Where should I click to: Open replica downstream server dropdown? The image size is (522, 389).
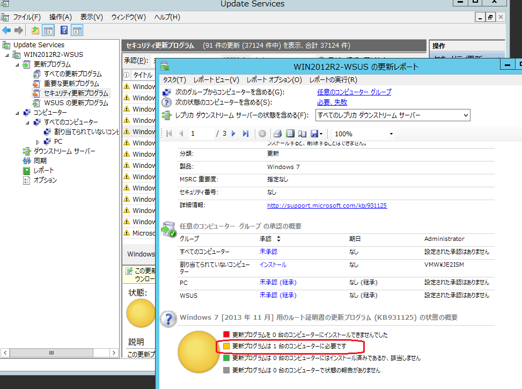465,115
